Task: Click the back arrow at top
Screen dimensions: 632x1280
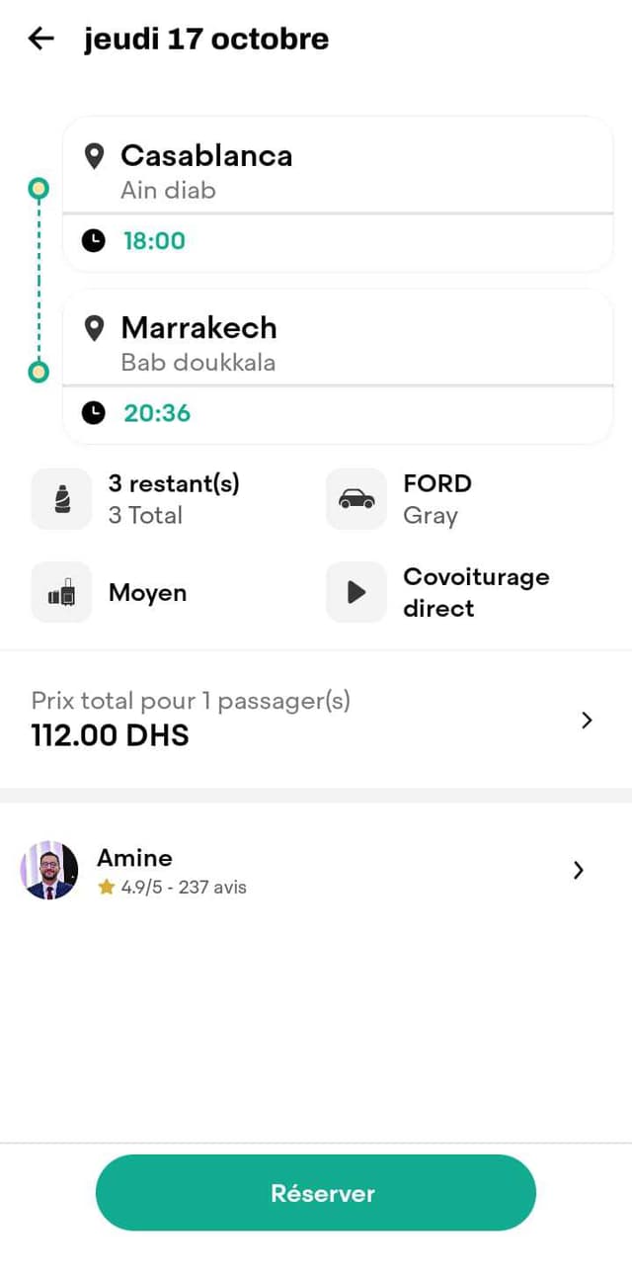Action: tap(39, 38)
